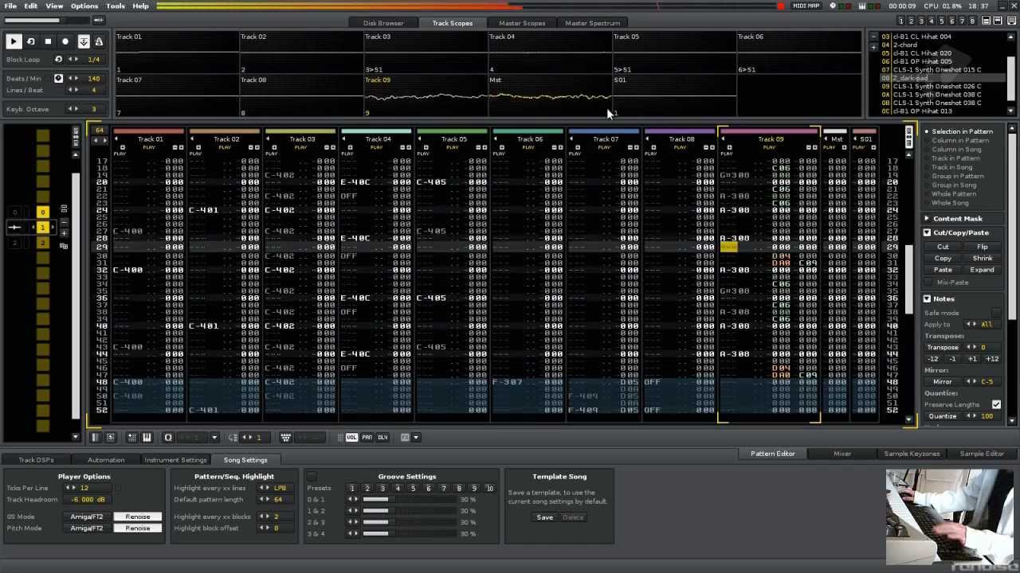Open the Mixer tab
The height and width of the screenshot is (573, 1020).
click(842, 454)
